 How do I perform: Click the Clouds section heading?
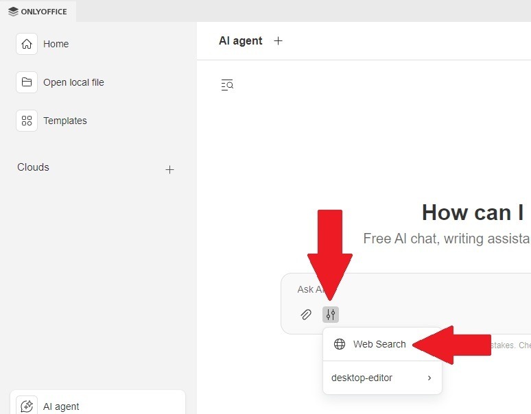point(33,167)
